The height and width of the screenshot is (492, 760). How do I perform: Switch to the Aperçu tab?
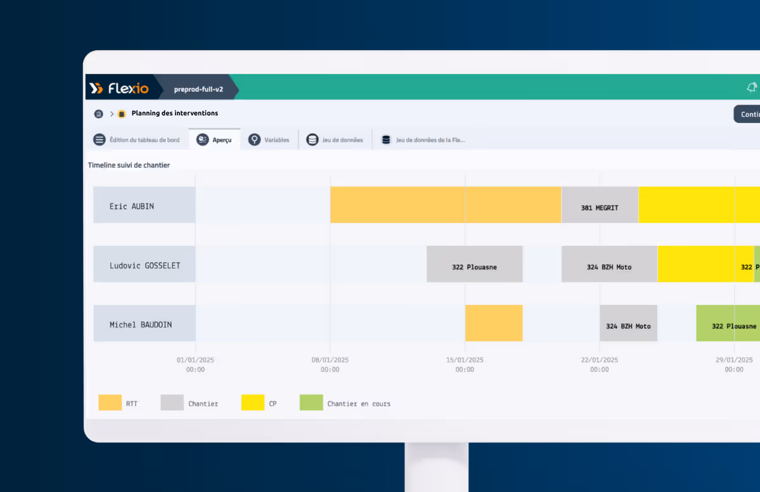214,139
